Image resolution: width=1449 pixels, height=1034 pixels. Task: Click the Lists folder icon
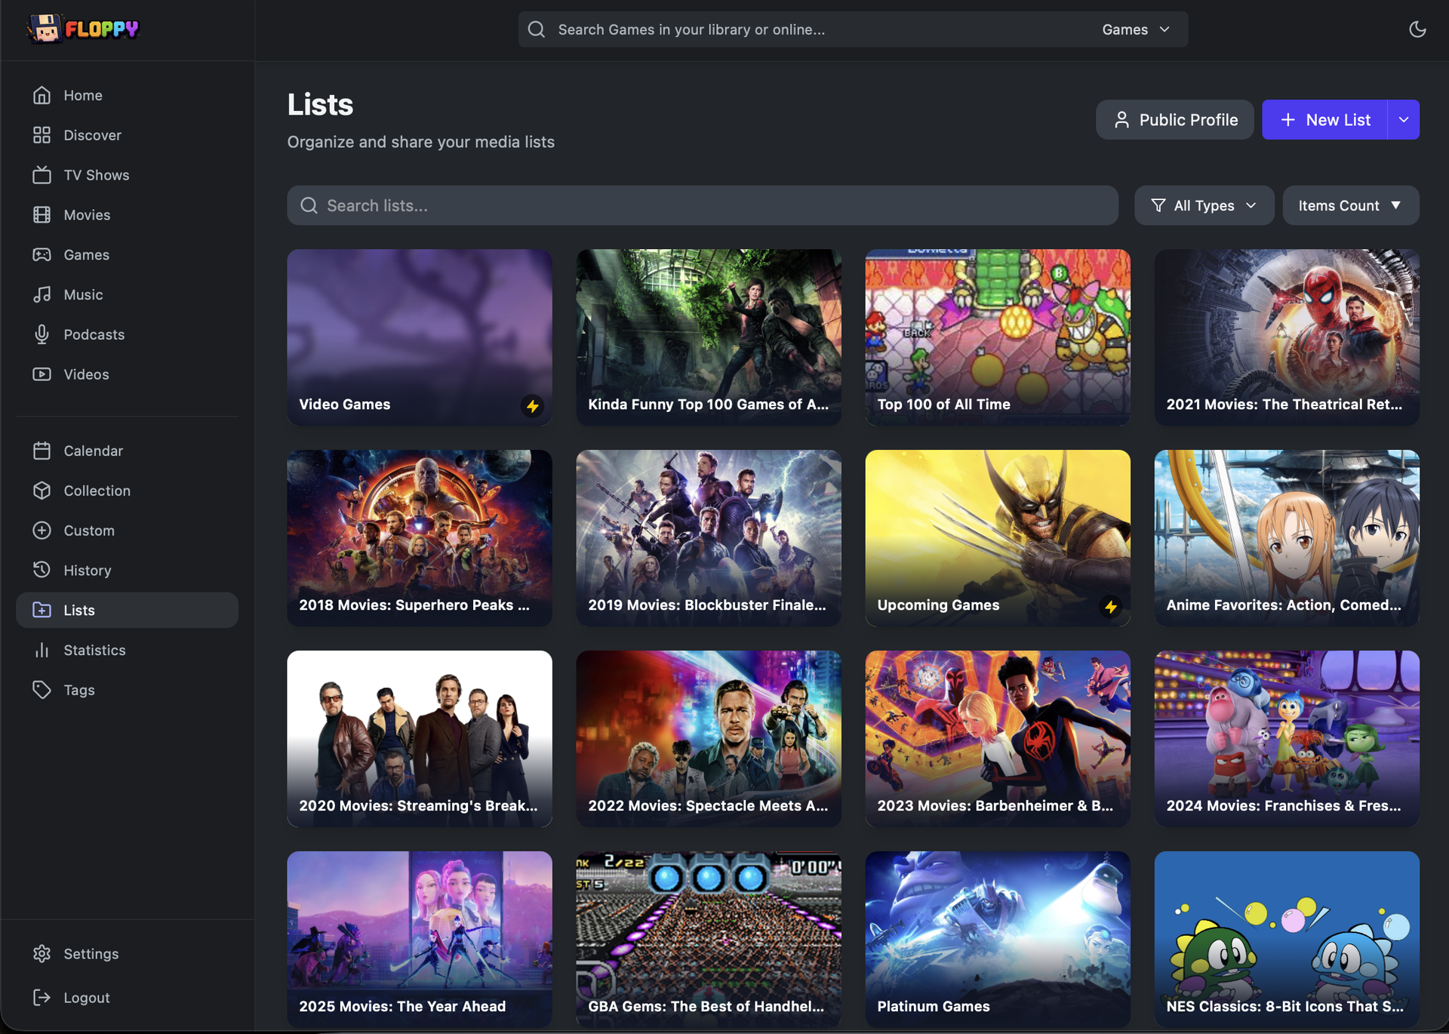(x=42, y=610)
